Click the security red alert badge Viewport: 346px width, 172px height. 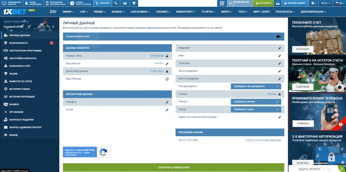(52, 43)
